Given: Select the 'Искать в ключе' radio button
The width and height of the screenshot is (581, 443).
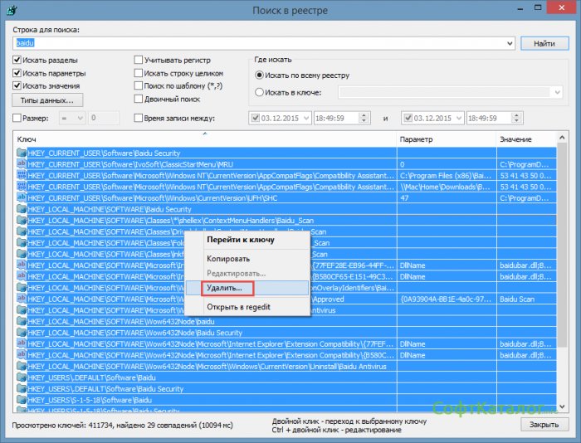Looking at the screenshot, I should (x=260, y=92).
